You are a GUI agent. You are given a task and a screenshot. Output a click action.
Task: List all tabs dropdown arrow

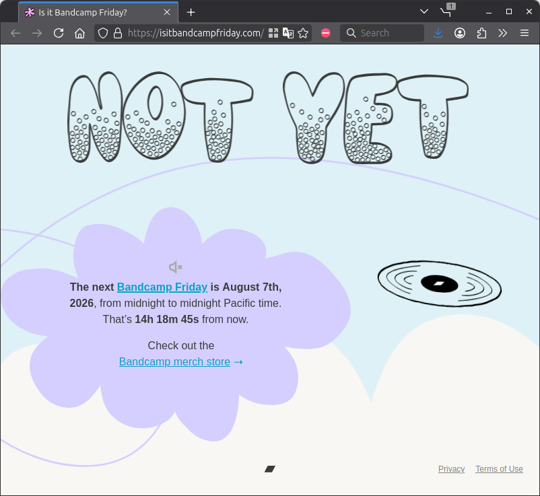tap(424, 11)
